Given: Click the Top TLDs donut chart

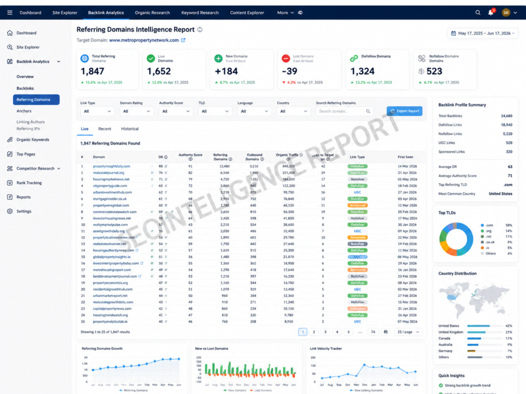Looking at the screenshot, I should (456, 239).
